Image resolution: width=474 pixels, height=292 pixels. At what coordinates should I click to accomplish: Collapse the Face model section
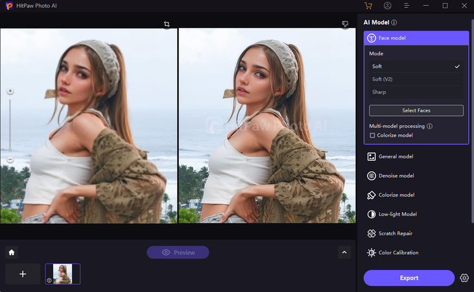(416, 38)
